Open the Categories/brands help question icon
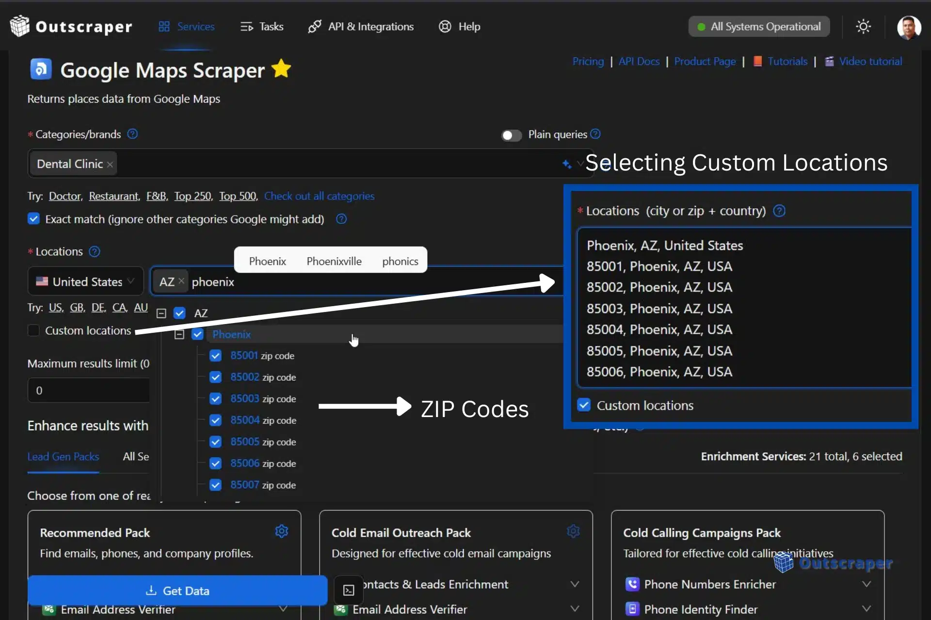931x620 pixels. pos(132,134)
